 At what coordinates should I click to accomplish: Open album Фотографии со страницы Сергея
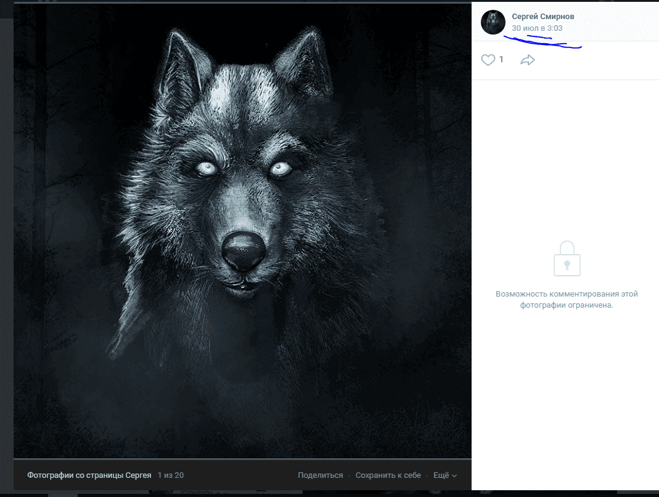point(89,475)
